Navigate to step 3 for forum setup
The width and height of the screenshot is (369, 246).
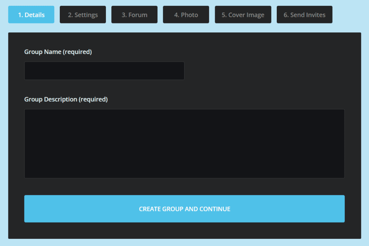click(134, 15)
